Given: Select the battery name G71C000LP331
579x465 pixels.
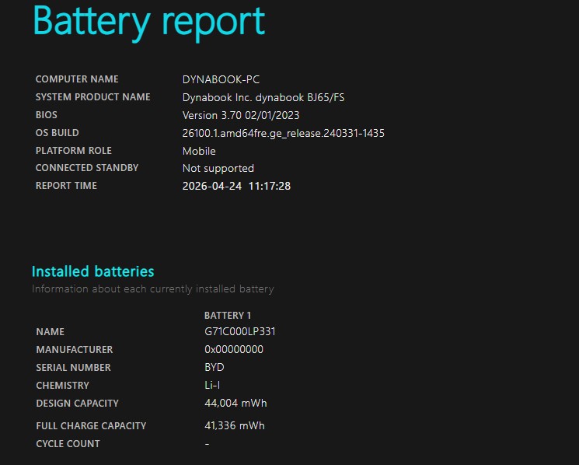Looking at the screenshot, I should (239, 331).
